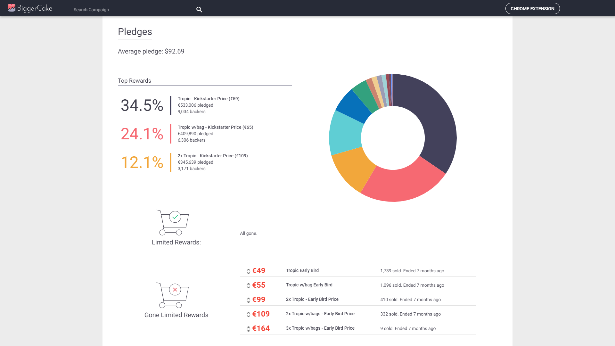Click the BiggerCake brand name text
Viewport: 615px width, 346px height.
[x=35, y=8]
